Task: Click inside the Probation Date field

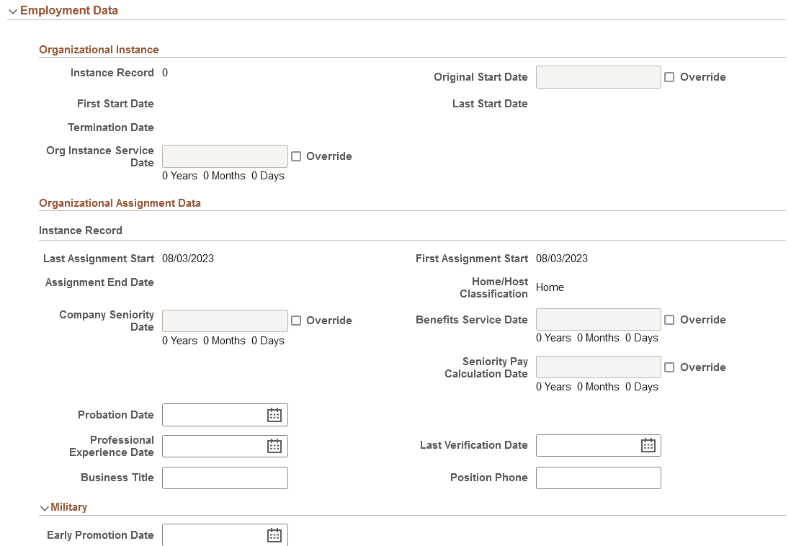Action: [x=216, y=414]
